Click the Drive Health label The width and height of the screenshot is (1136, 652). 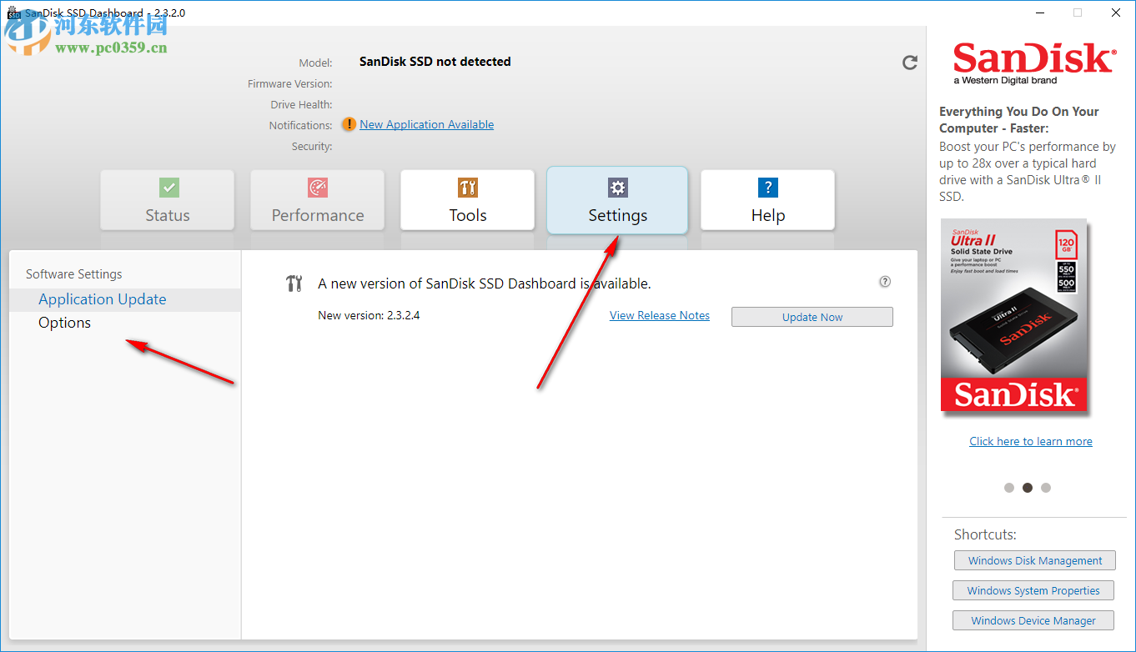tap(302, 105)
